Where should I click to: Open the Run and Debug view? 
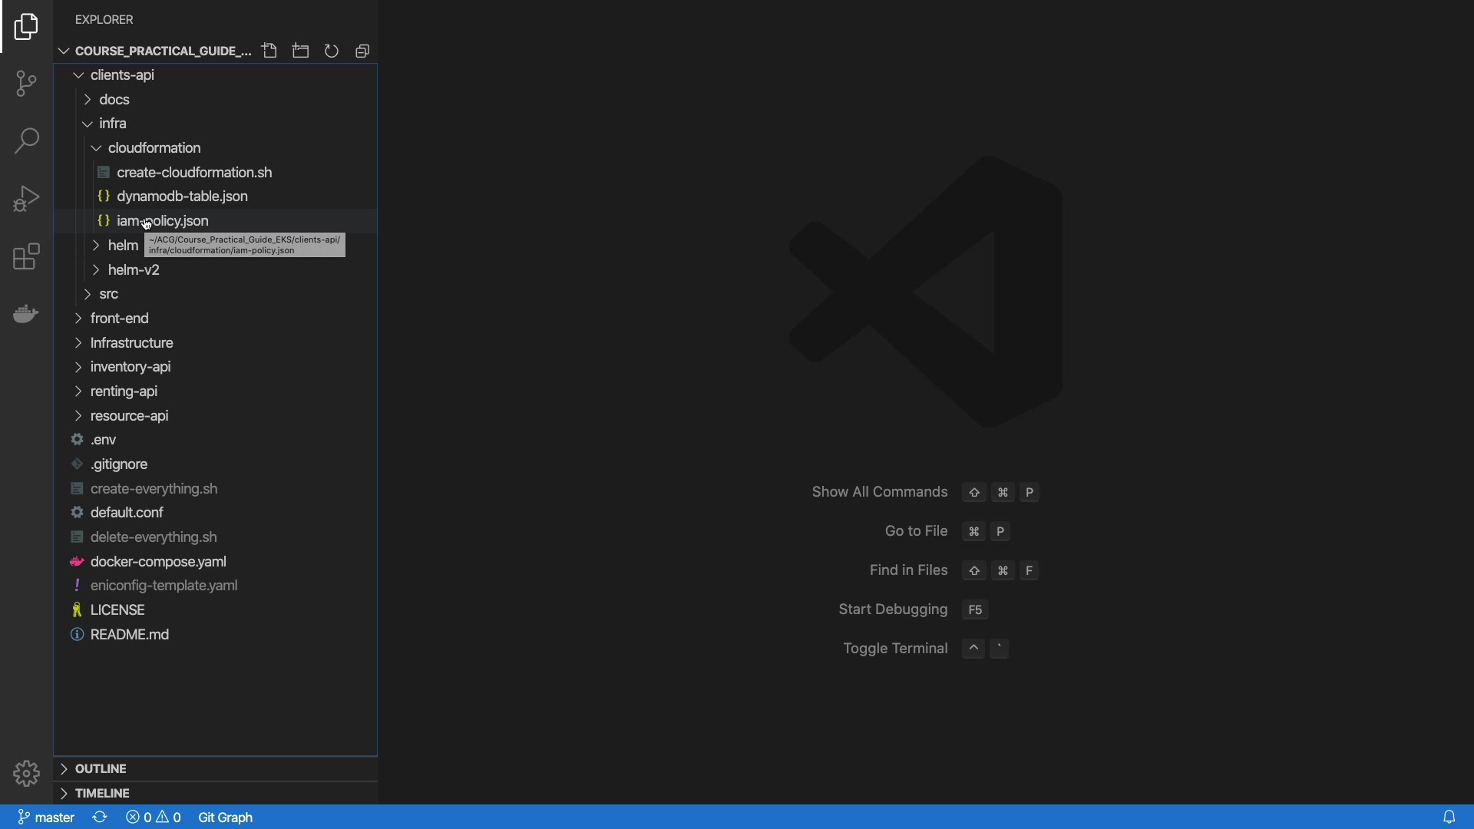26,199
